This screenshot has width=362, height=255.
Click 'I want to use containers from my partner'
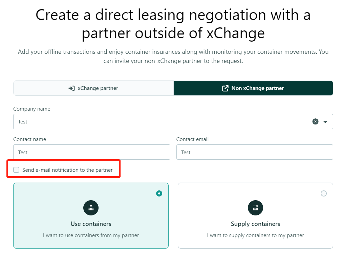(91, 235)
